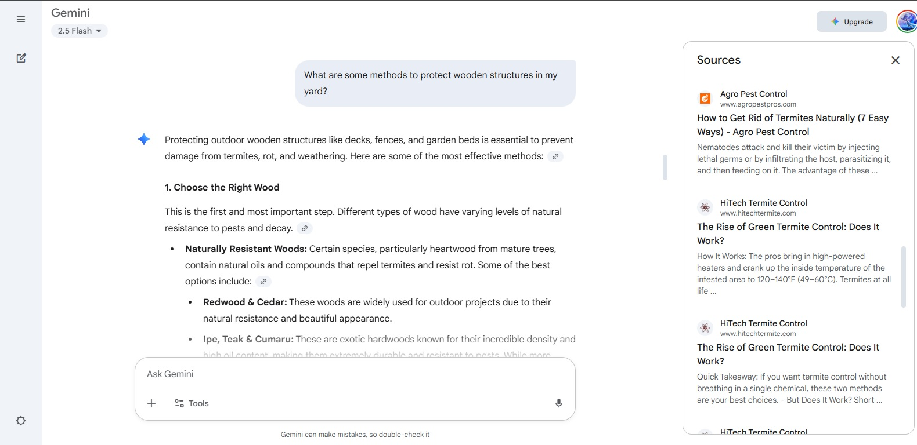The image size is (917, 445).
Task: Open the account profile avatar
Action: click(x=907, y=21)
